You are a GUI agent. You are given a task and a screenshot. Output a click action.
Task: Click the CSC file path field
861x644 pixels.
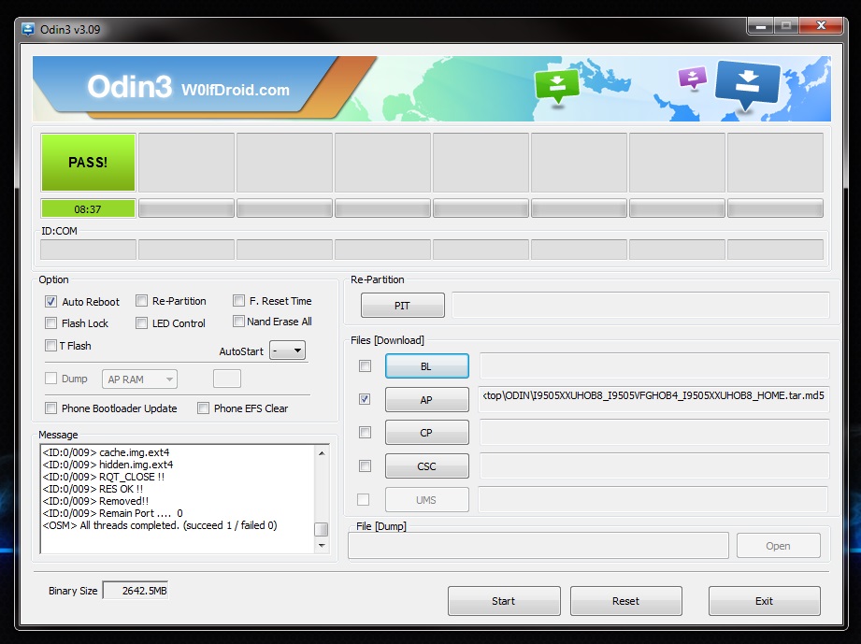(x=654, y=466)
